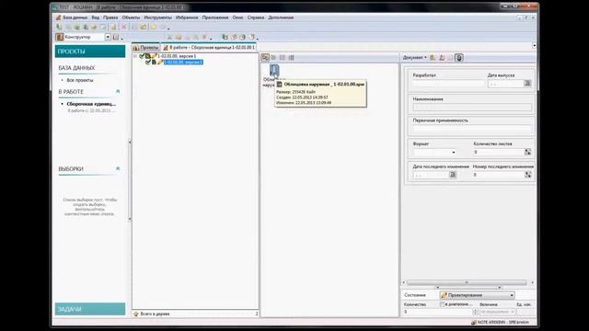Click the large-icons view mode button

pos(266,57)
